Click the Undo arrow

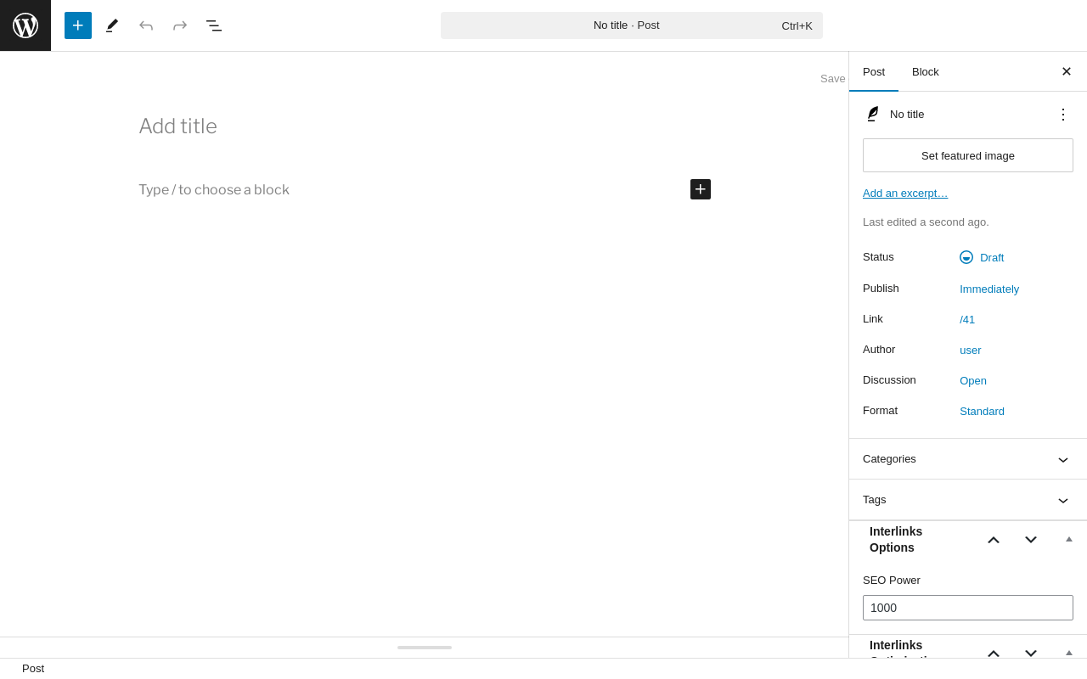(146, 25)
